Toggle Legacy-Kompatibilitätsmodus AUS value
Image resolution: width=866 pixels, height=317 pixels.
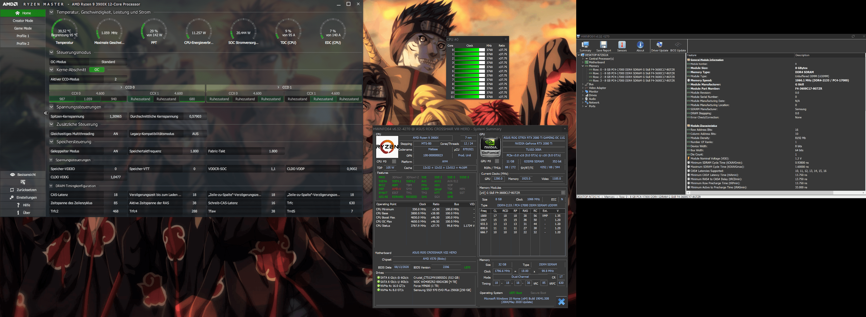click(x=195, y=134)
